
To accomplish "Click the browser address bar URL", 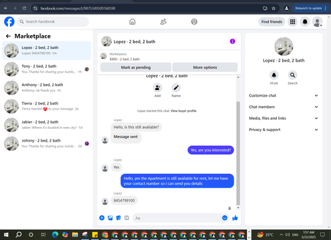I will click(x=78, y=9).
